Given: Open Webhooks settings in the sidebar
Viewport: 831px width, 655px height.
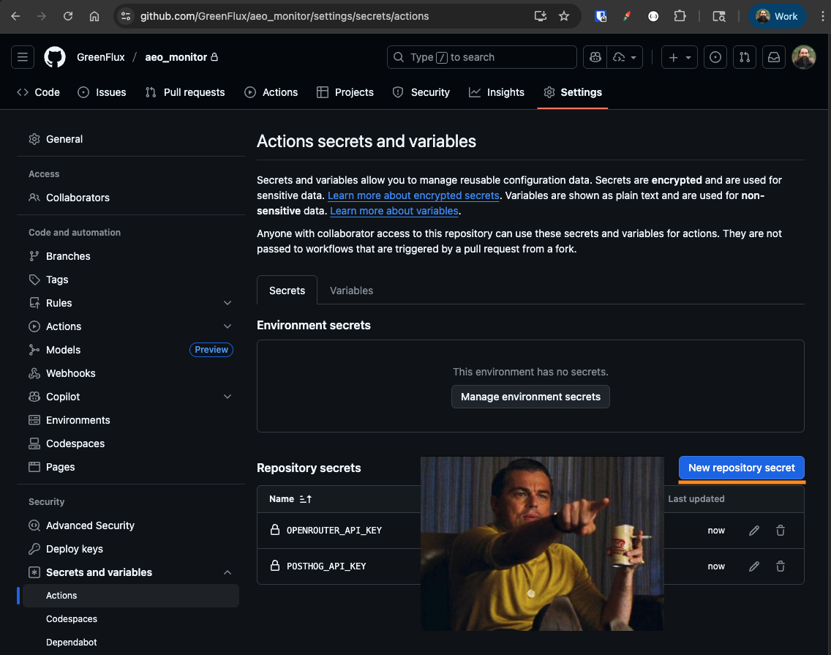Looking at the screenshot, I should [x=69, y=373].
